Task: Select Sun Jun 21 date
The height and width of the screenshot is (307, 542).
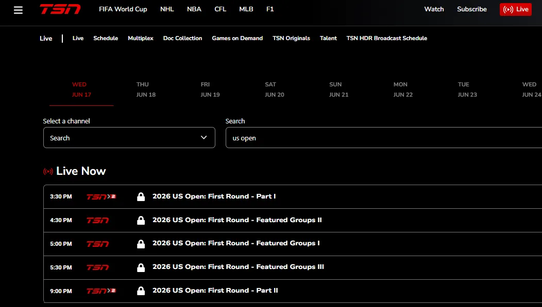Action: tap(339, 89)
